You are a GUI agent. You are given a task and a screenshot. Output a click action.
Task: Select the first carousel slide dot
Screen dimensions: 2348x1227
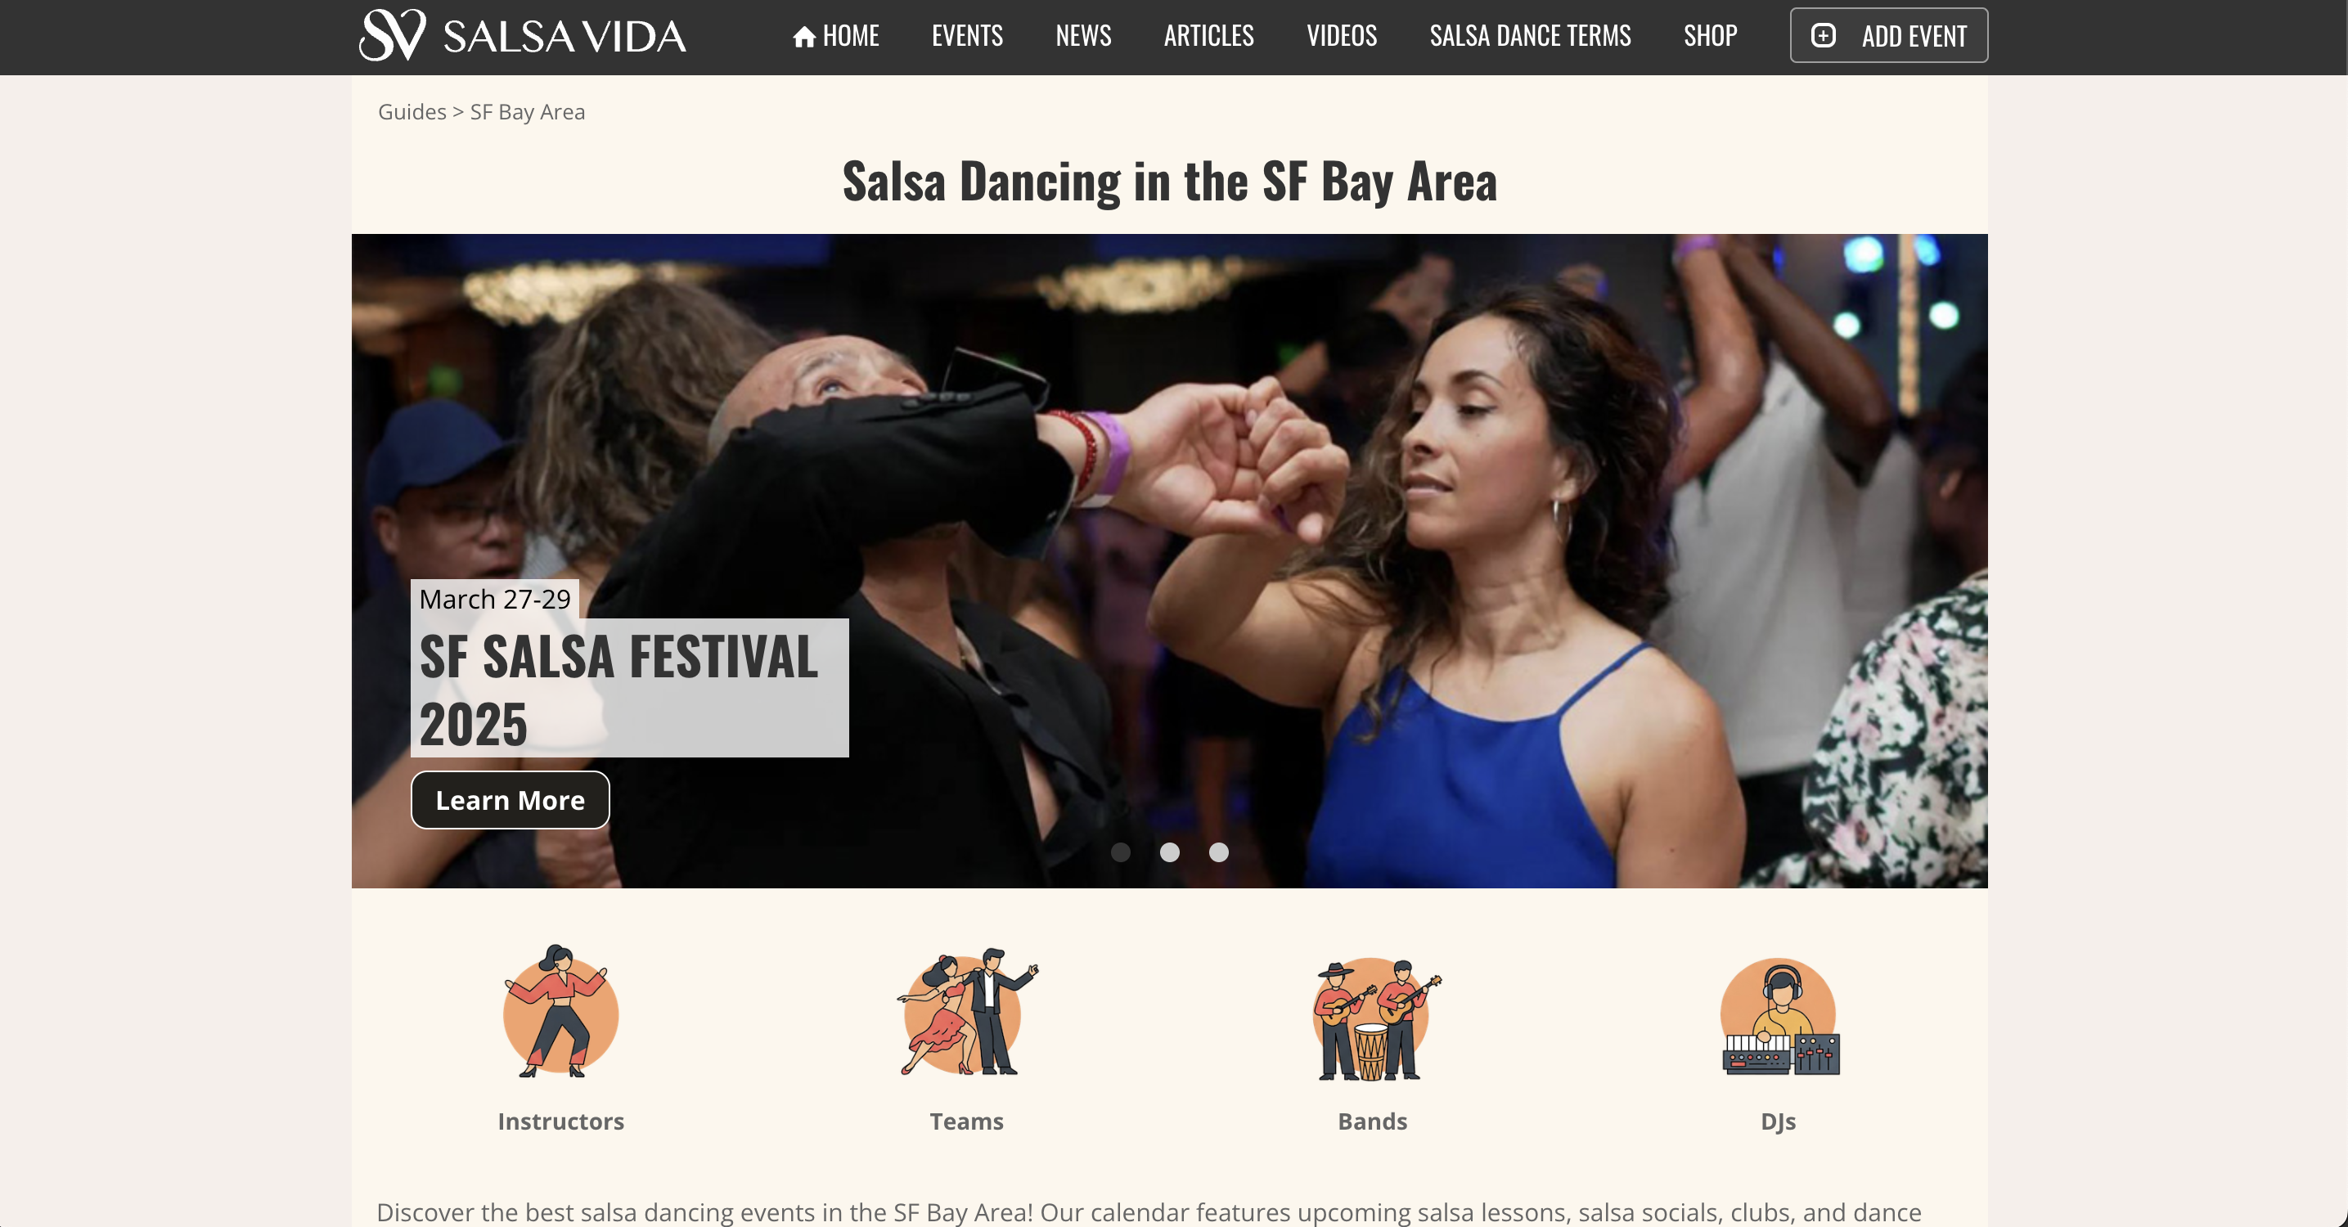[1121, 852]
